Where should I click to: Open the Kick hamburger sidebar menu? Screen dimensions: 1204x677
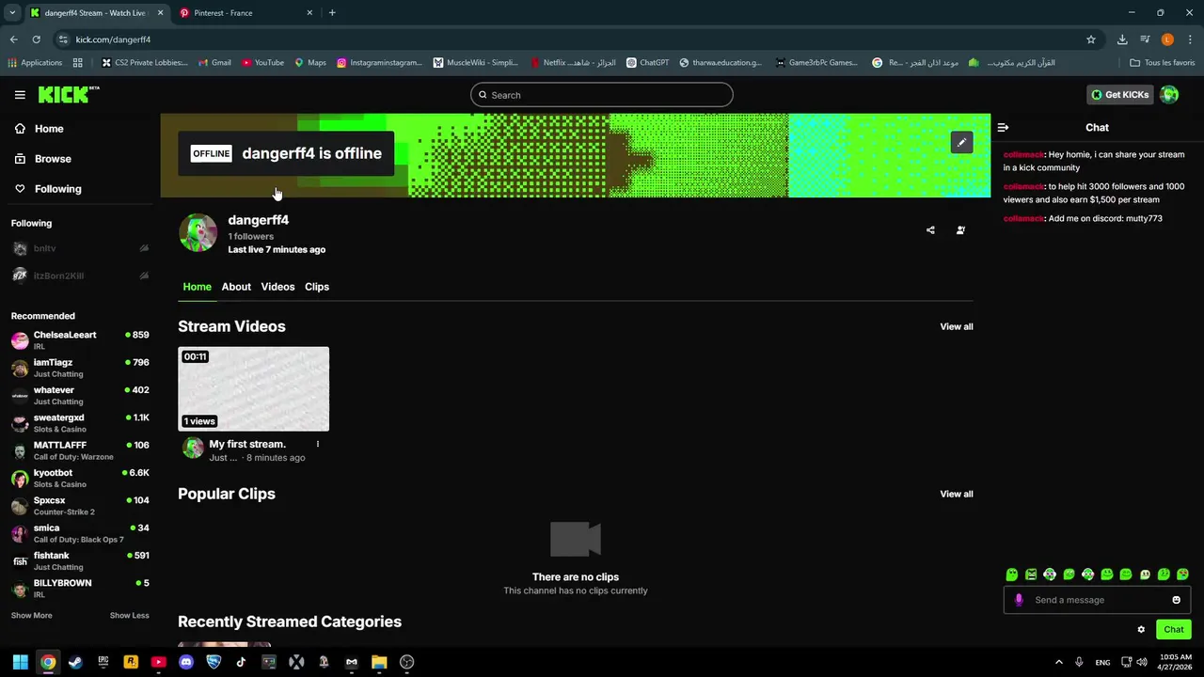pos(20,95)
